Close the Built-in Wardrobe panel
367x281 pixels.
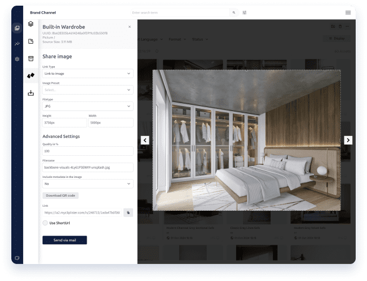pyautogui.click(x=130, y=27)
